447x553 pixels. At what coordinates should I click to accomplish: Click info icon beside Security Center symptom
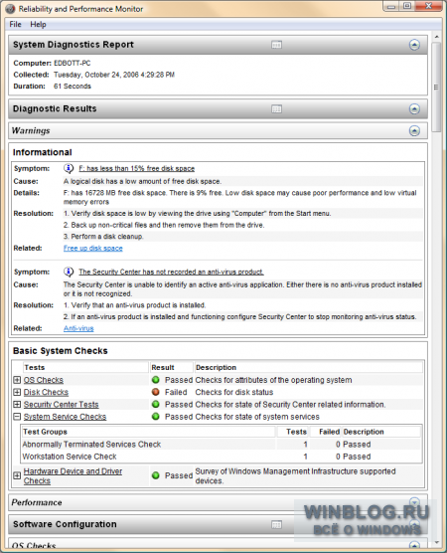69,272
